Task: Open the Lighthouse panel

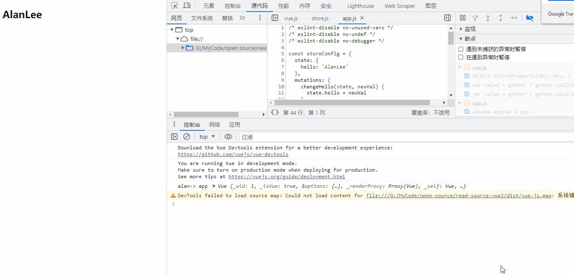Action: tap(361, 6)
